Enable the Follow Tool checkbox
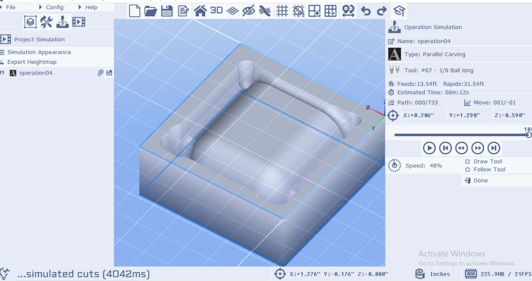 (x=468, y=170)
